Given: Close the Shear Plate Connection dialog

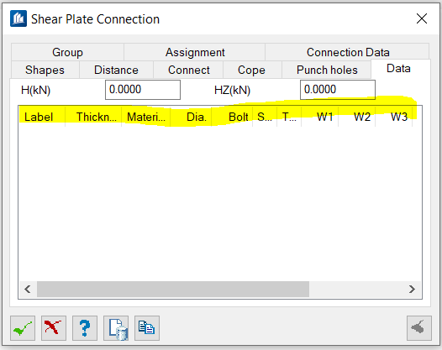Looking at the screenshot, I should [x=422, y=18].
